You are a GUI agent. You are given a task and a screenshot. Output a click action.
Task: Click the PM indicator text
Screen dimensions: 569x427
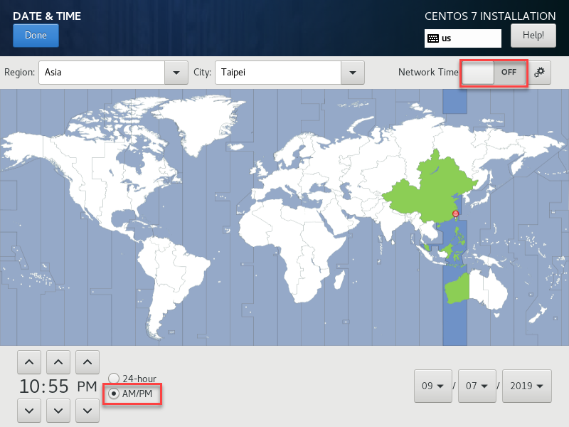click(87, 386)
